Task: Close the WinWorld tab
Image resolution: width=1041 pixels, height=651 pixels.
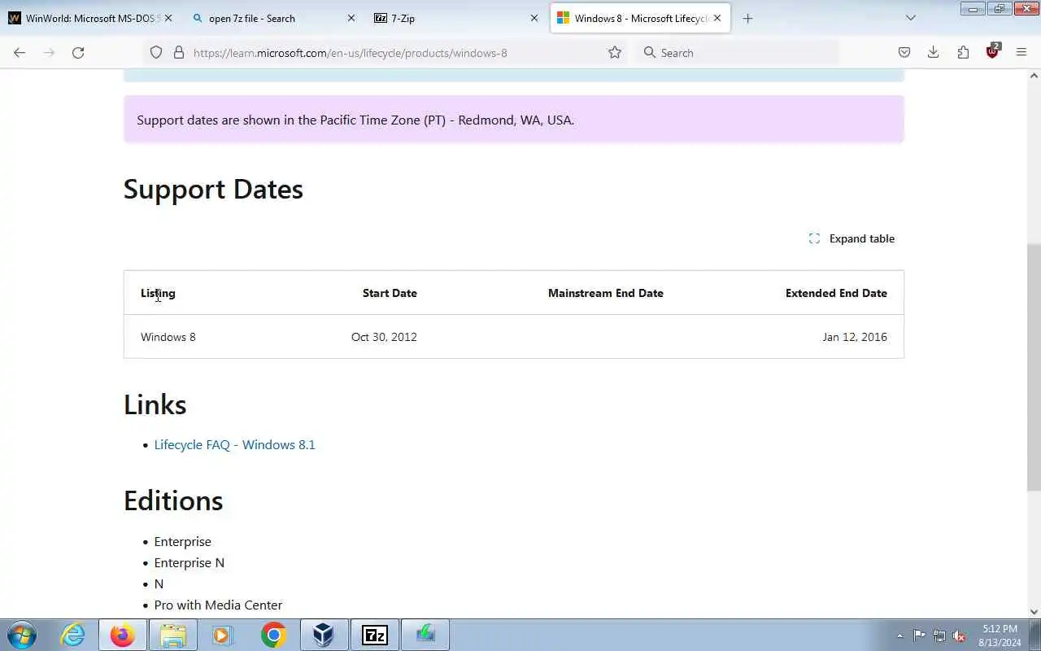Action: pos(168,18)
